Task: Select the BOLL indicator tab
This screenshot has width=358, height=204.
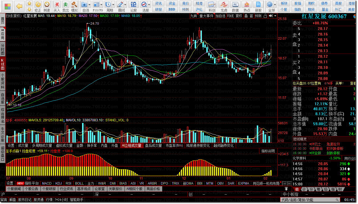Action: 80,183
